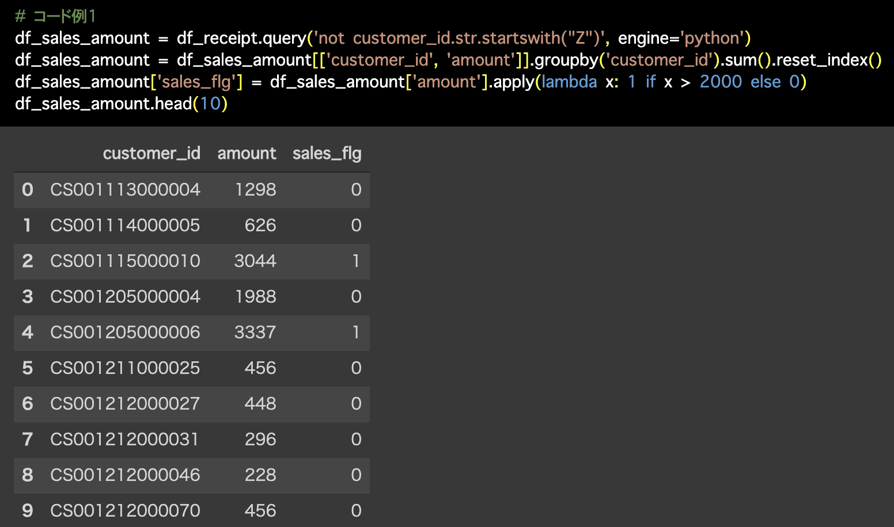Select cell CS001205000006
The height and width of the screenshot is (527, 894).
coord(125,333)
